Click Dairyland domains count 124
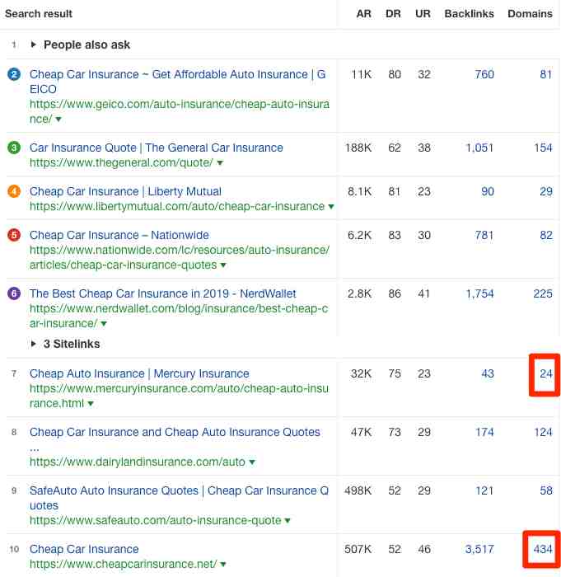Viewport: 561px width, 577px height. pyautogui.click(x=544, y=432)
